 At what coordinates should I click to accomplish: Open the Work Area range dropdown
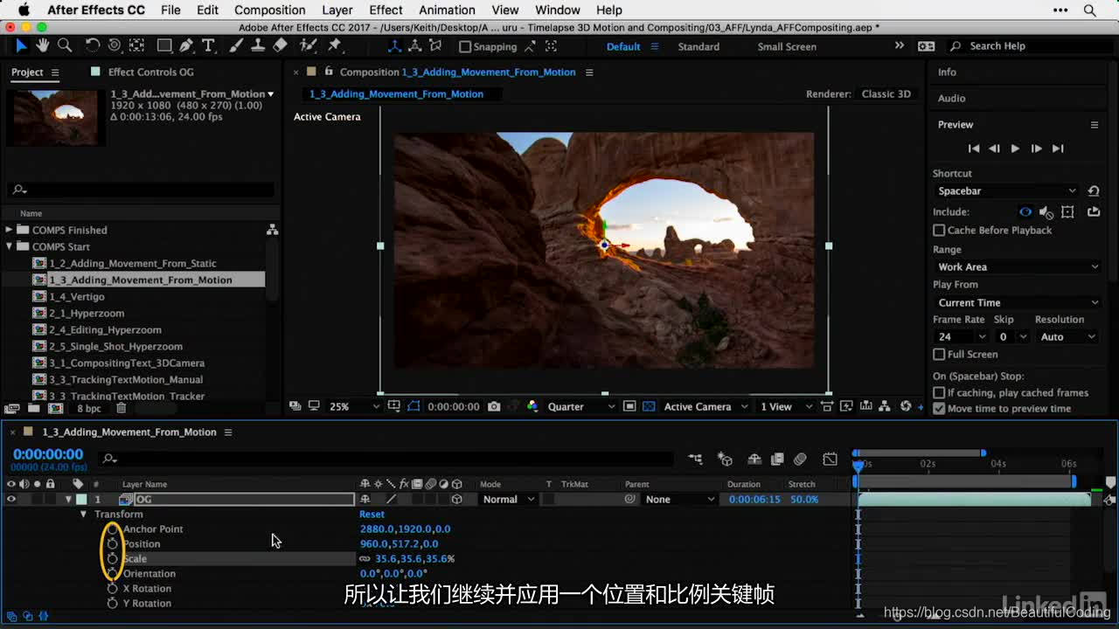(x=1017, y=267)
